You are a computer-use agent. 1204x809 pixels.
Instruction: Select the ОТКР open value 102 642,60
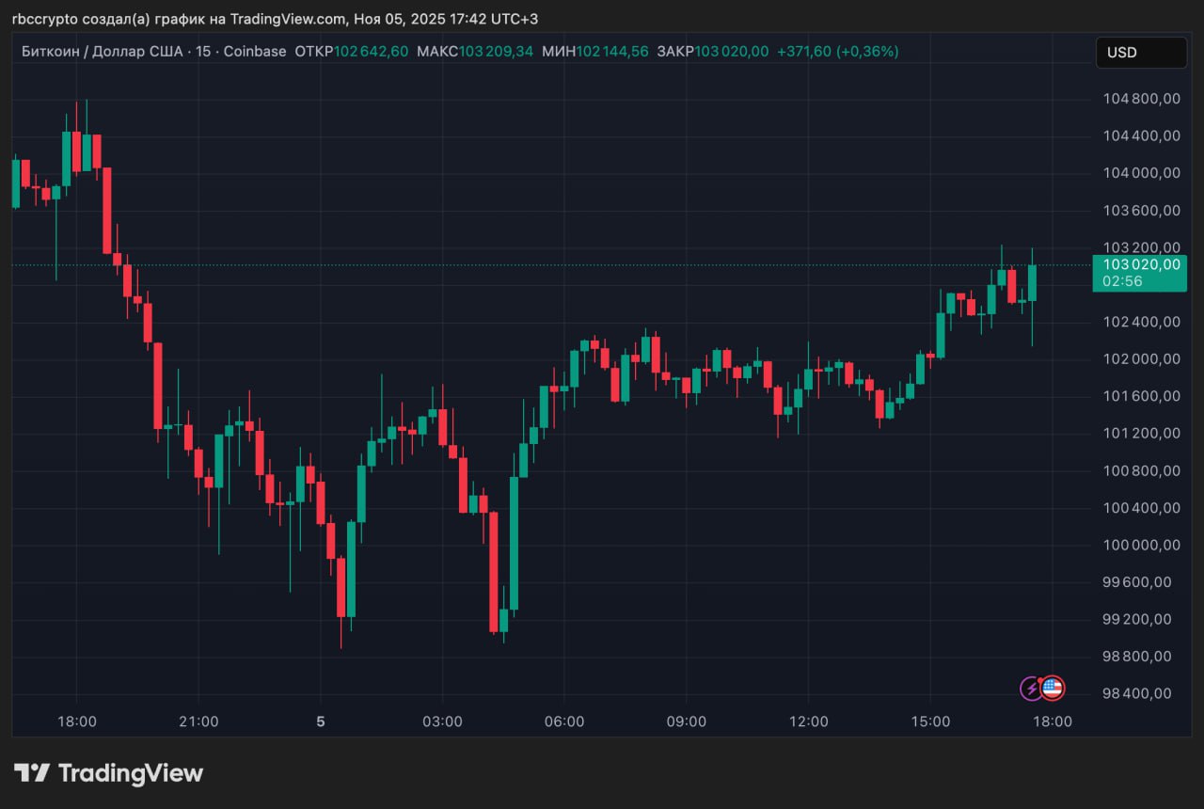372,52
